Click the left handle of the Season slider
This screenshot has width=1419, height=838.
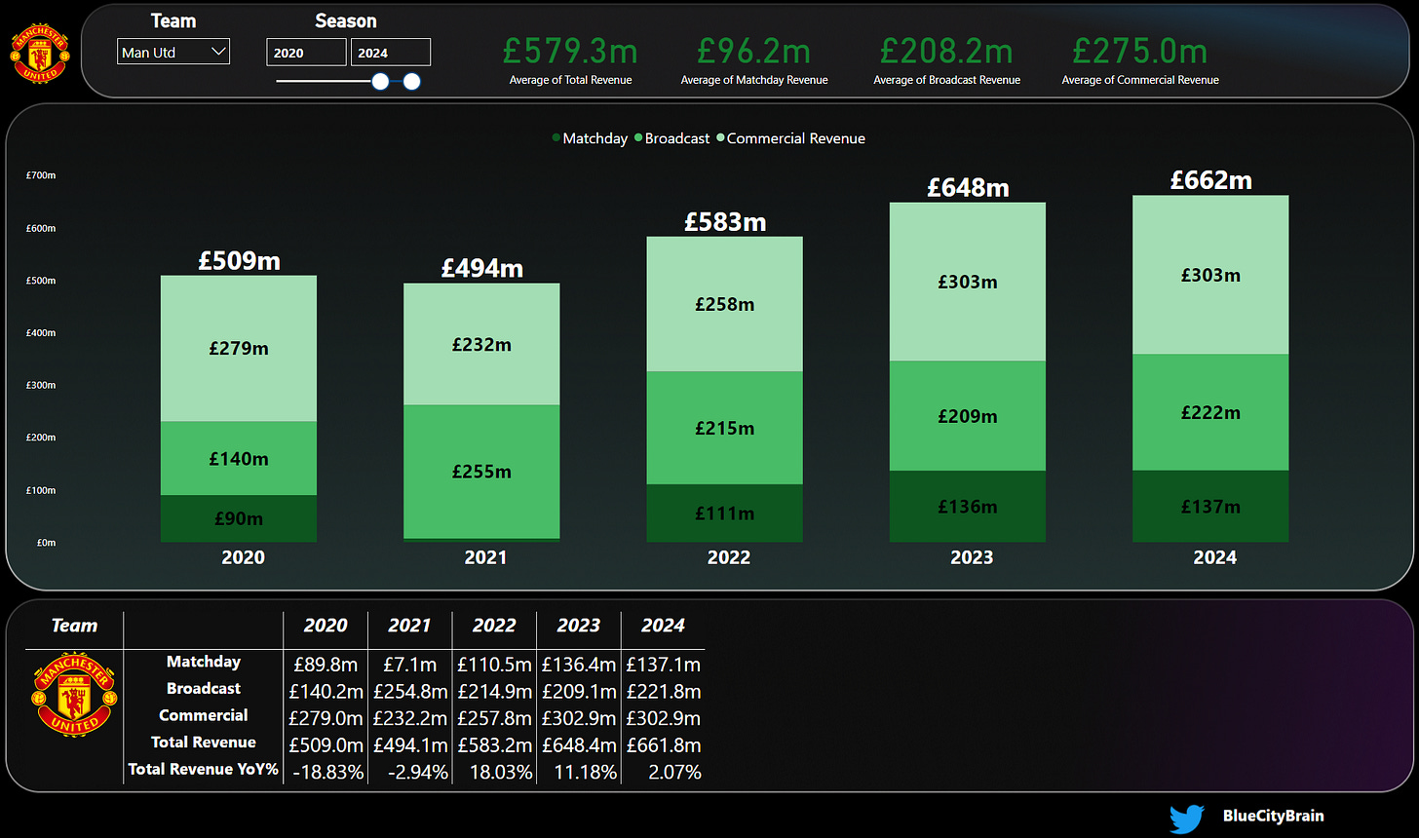[380, 82]
